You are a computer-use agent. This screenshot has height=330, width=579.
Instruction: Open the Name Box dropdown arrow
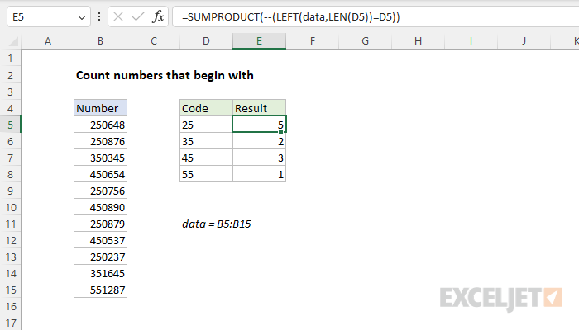[82, 17]
